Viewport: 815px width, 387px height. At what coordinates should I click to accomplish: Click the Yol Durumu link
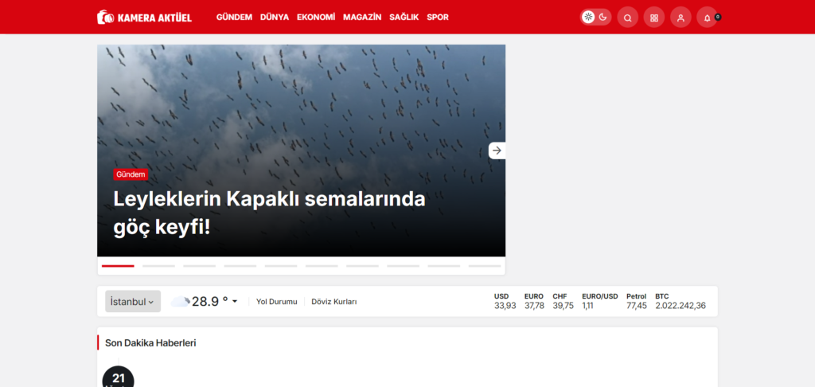tap(276, 302)
